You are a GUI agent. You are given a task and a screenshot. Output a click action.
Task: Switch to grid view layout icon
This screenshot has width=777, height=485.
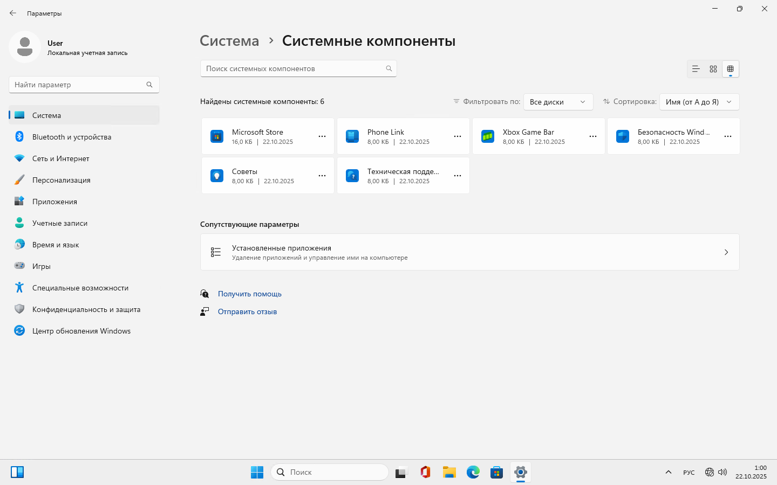pos(713,69)
